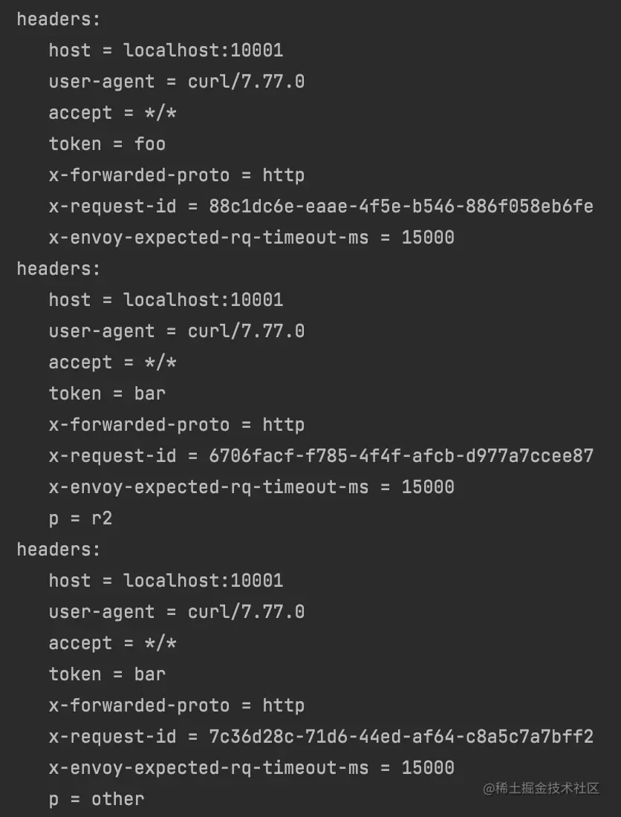Click the 'p = other' line

click(97, 799)
